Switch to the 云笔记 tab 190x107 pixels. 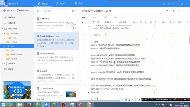[43, 4]
